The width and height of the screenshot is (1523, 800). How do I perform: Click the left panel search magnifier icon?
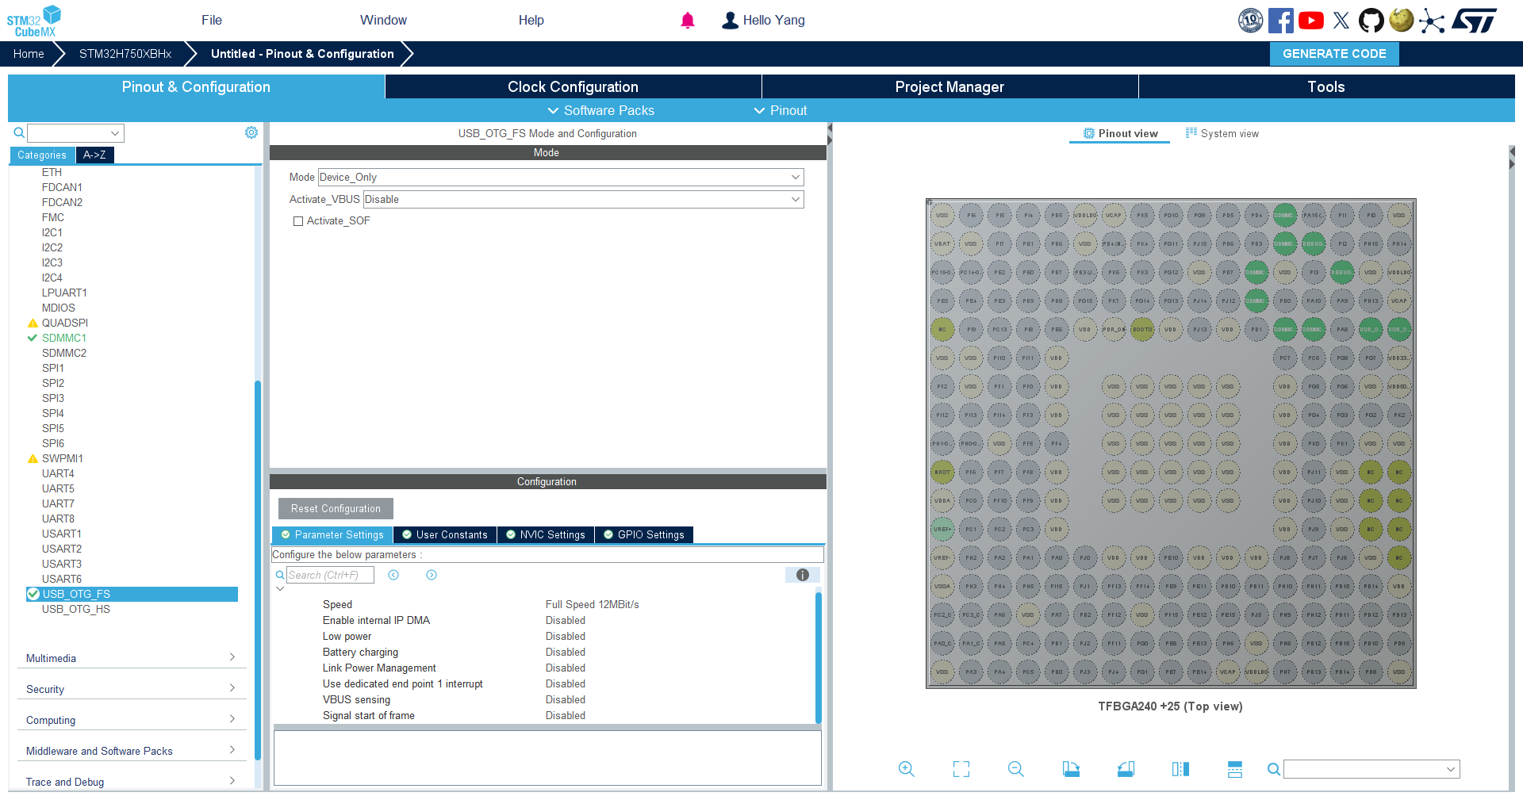point(19,132)
